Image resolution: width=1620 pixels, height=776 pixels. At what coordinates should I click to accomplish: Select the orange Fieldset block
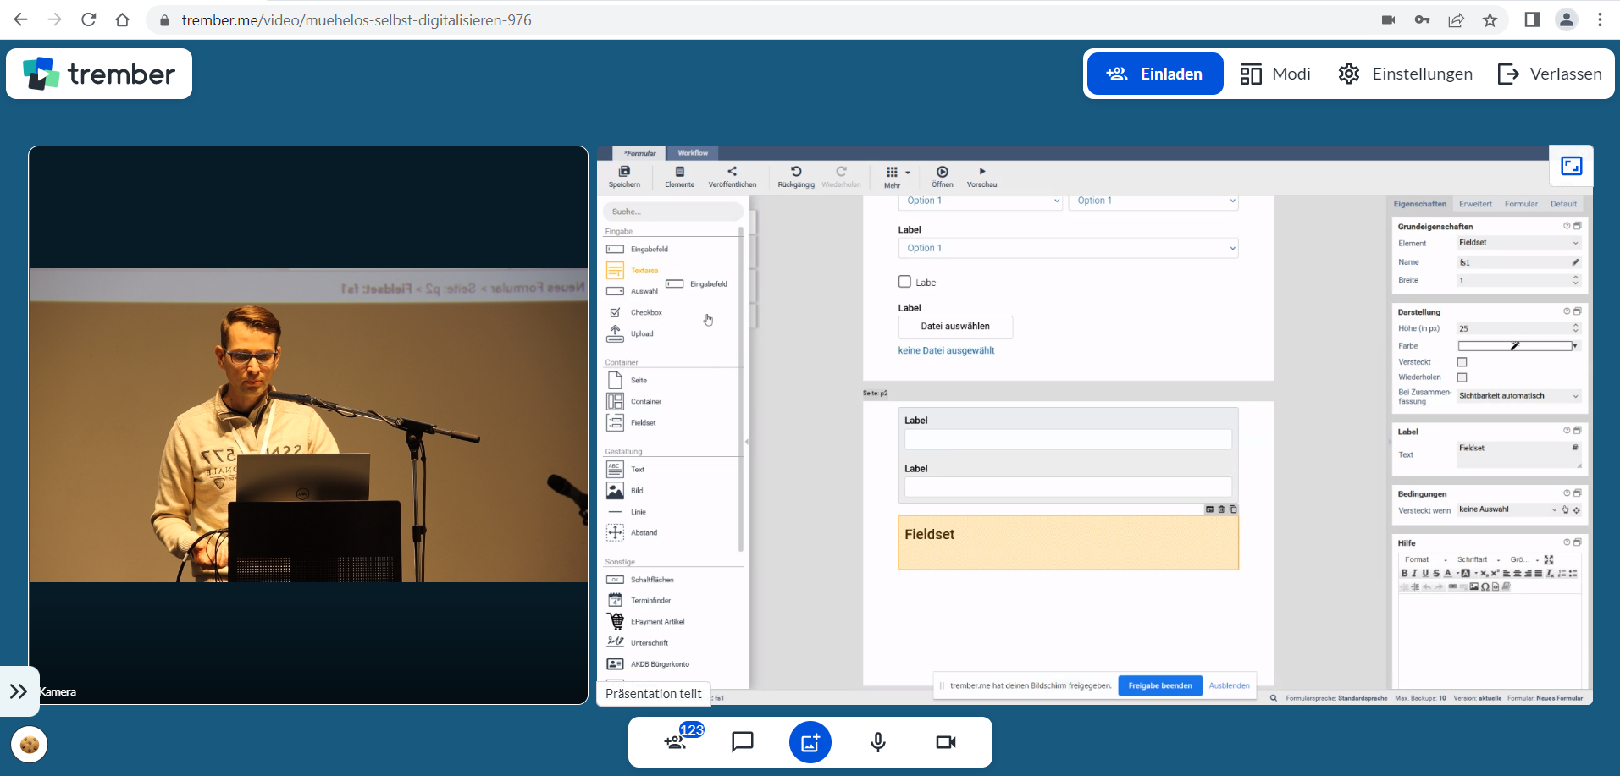pos(1068,542)
